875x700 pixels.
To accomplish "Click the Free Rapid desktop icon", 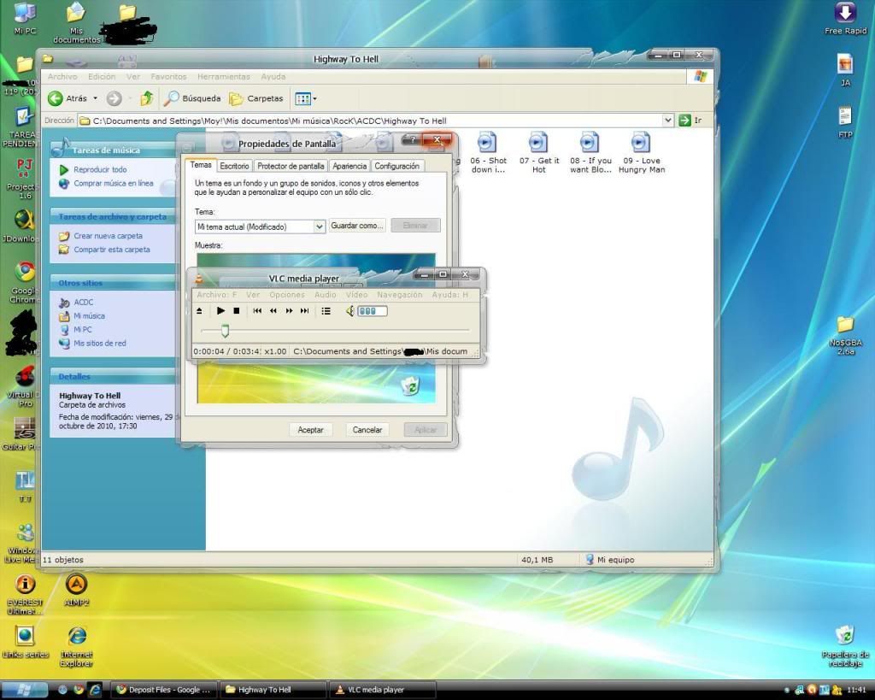I will [845, 19].
